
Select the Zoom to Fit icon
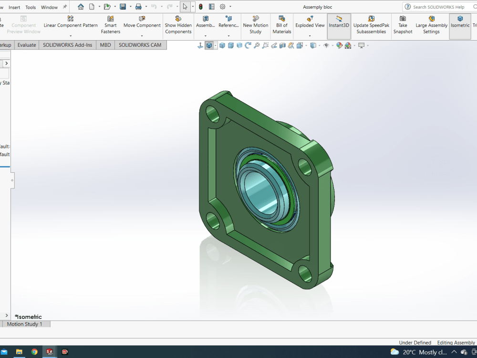point(257,45)
